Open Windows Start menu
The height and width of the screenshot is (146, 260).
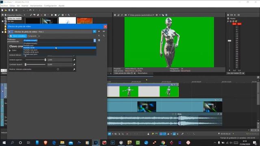click(x=4, y=142)
